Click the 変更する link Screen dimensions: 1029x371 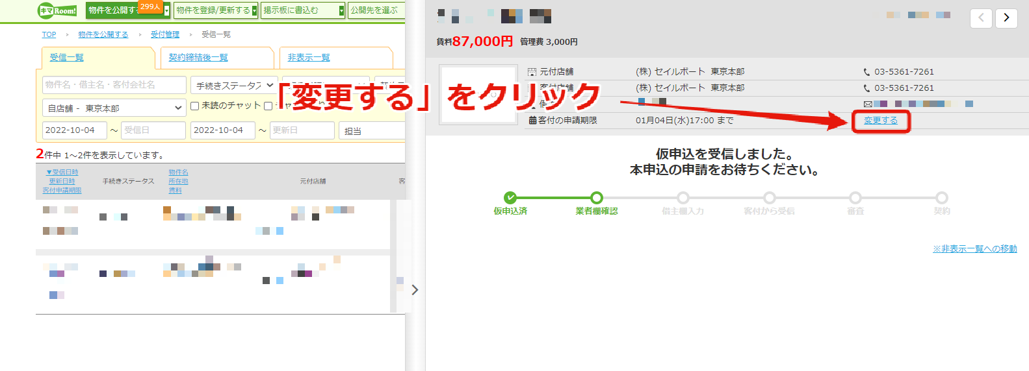881,121
